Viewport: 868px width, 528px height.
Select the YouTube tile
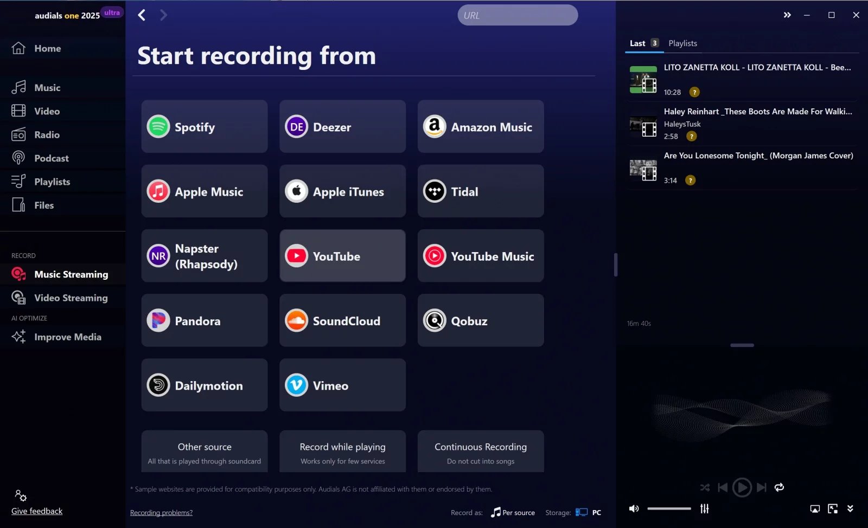pyautogui.click(x=342, y=256)
